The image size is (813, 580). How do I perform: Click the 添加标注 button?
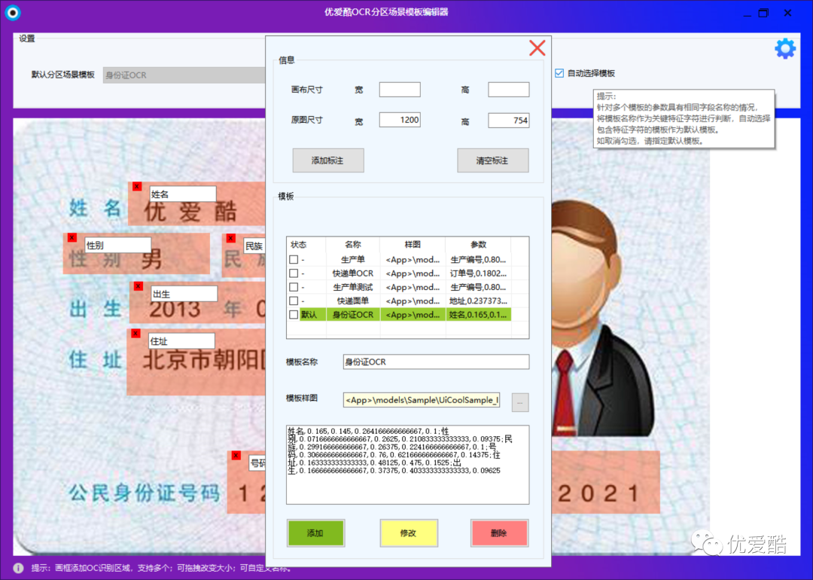tap(327, 160)
